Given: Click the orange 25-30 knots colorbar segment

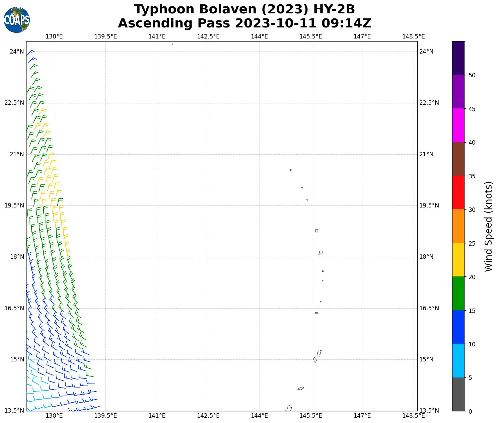Looking at the screenshot, I should 458,226.
